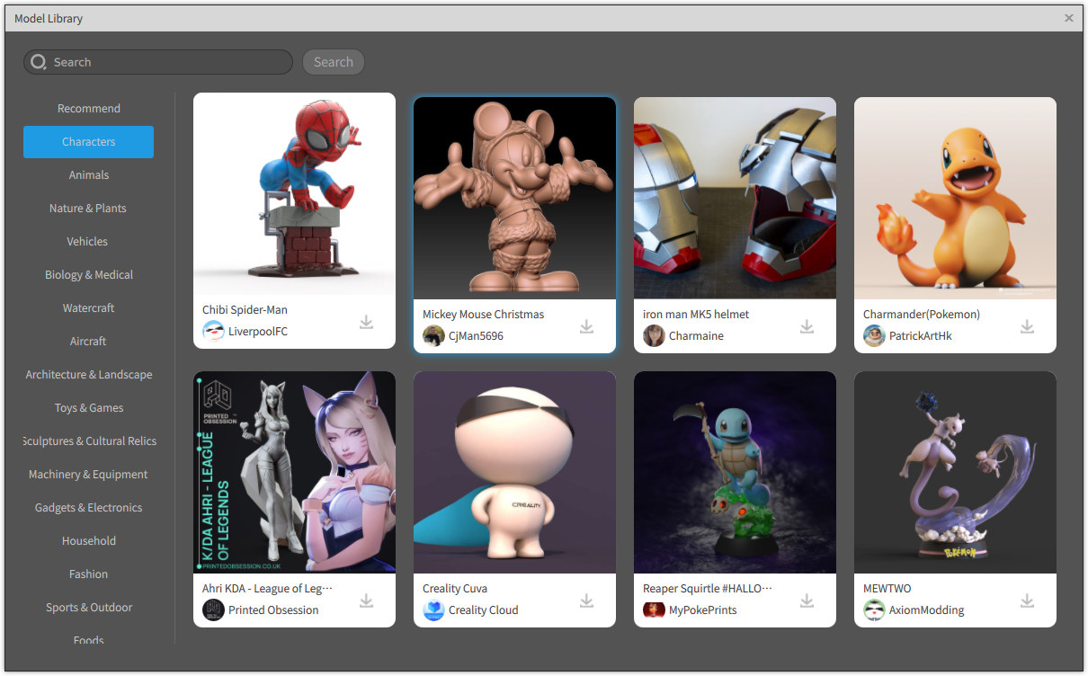
Task: Open Creality Cloud author avatar
Action: point(433,609)
